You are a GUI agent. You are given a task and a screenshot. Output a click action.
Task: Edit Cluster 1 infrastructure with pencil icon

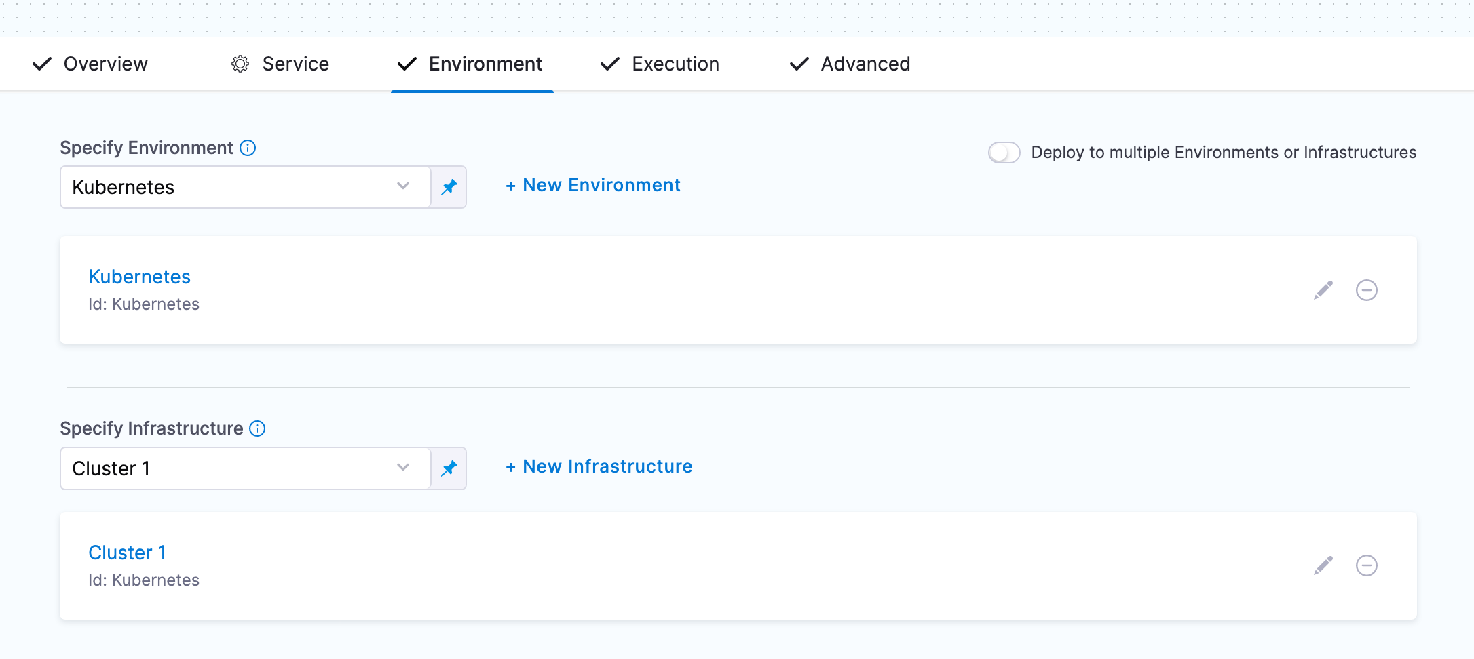click(x=1323, y=565)
